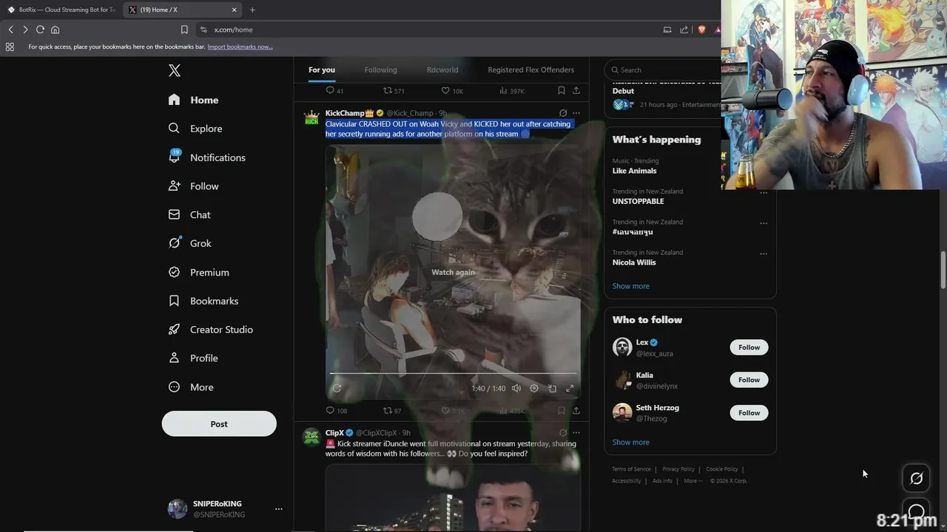Open the Terms of Service link
Screen dimensions: 947x532
pyautogui.click(x=631, y=469)
